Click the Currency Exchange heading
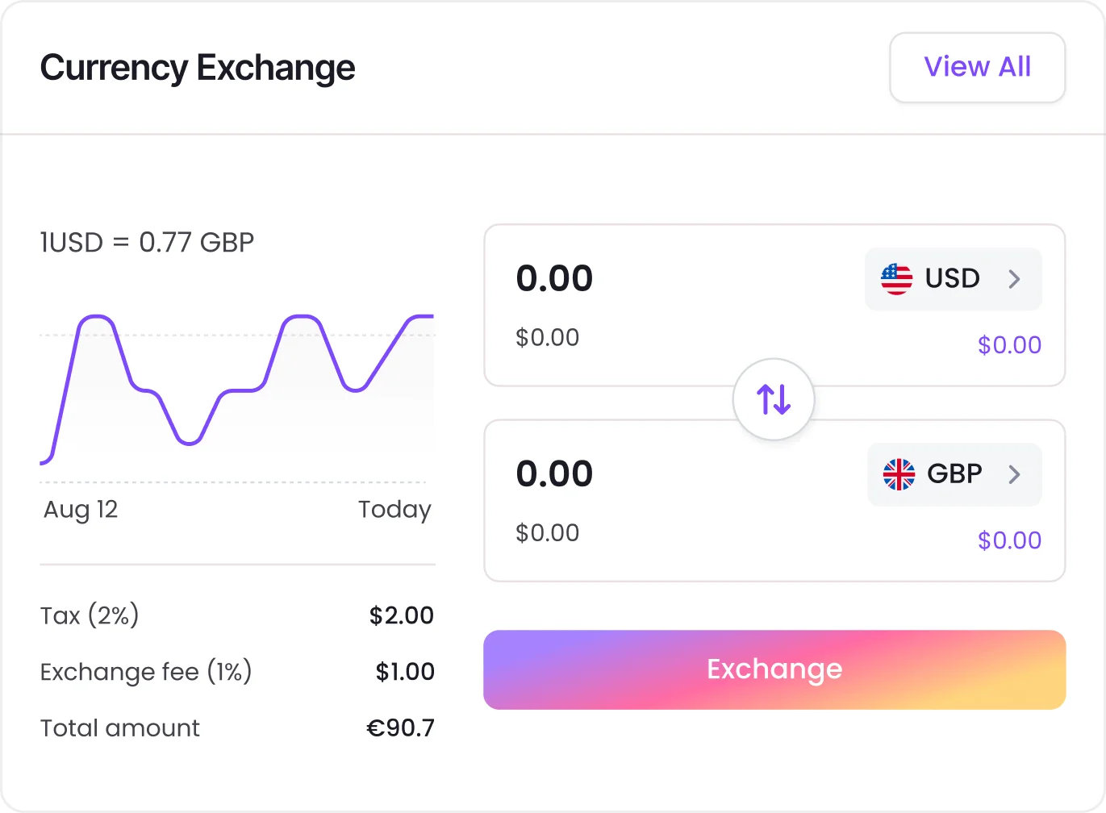Image resolution: width=1106 pixels, height=813 pixels. tap(198, 68)
